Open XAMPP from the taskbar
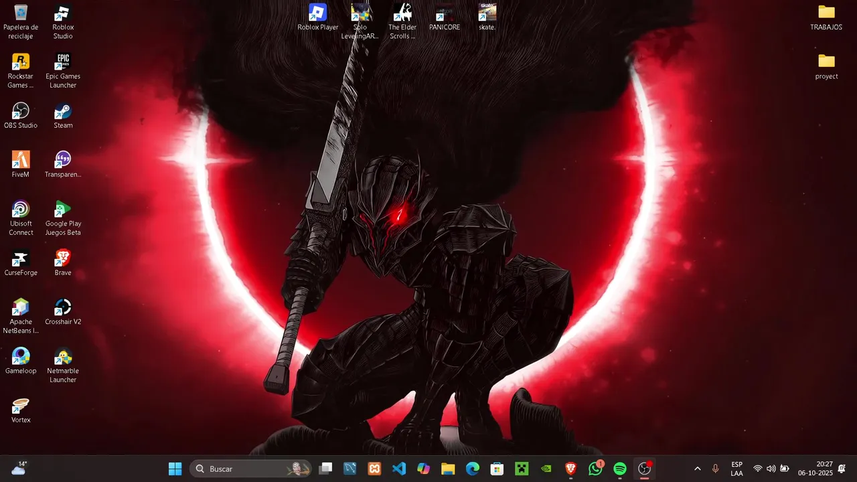Screen dimensions: 857x482 click(374, 469)
